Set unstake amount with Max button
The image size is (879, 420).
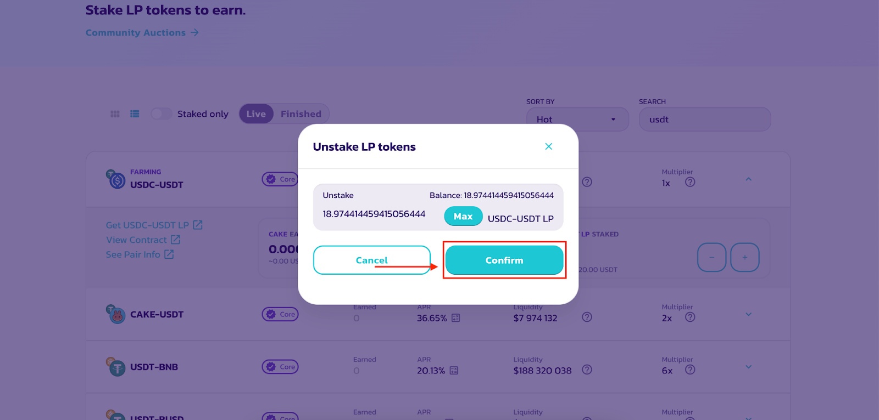coord(463,216)
